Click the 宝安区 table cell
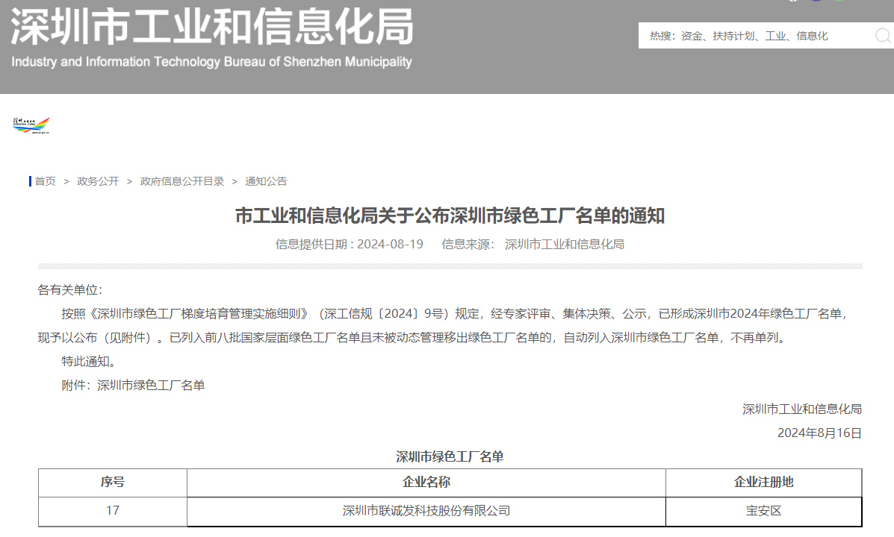This screenshot has height=537, width=894. pyautogui.click(x=764, y=512)
